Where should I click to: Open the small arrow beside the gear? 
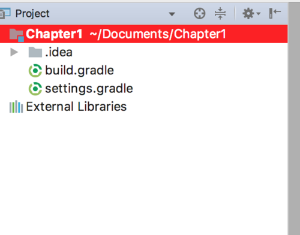pos(259,14)
